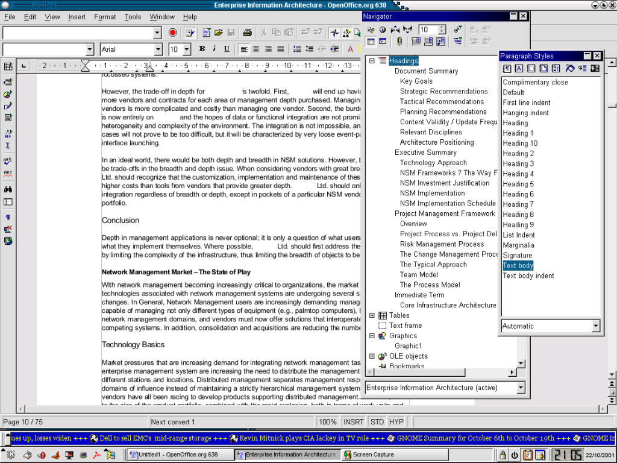Toggle Italic formatting
The image size is (617, 463).
tap(215, 49)
